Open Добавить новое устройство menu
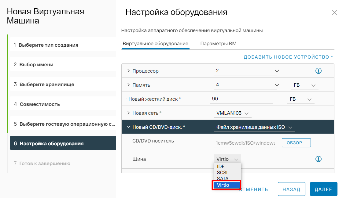Viewport: 339px width, 198px height. tap(289, 57)
